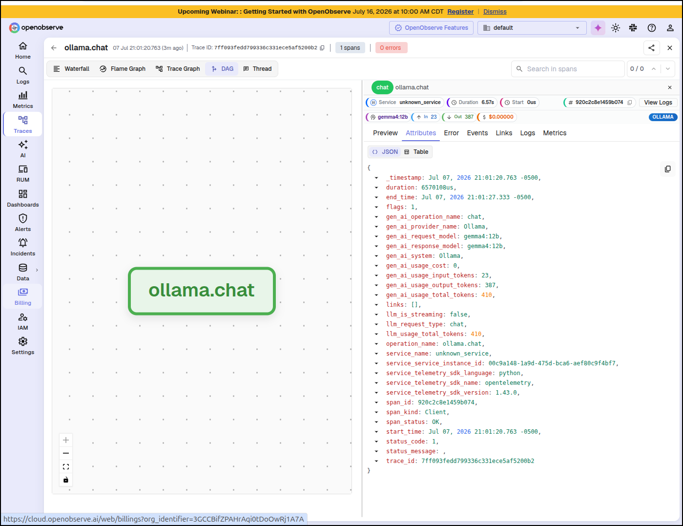The width and height of the screenshot is (683, 526).
Task: Open the Slack community icon
Action: tap(633, 28)
